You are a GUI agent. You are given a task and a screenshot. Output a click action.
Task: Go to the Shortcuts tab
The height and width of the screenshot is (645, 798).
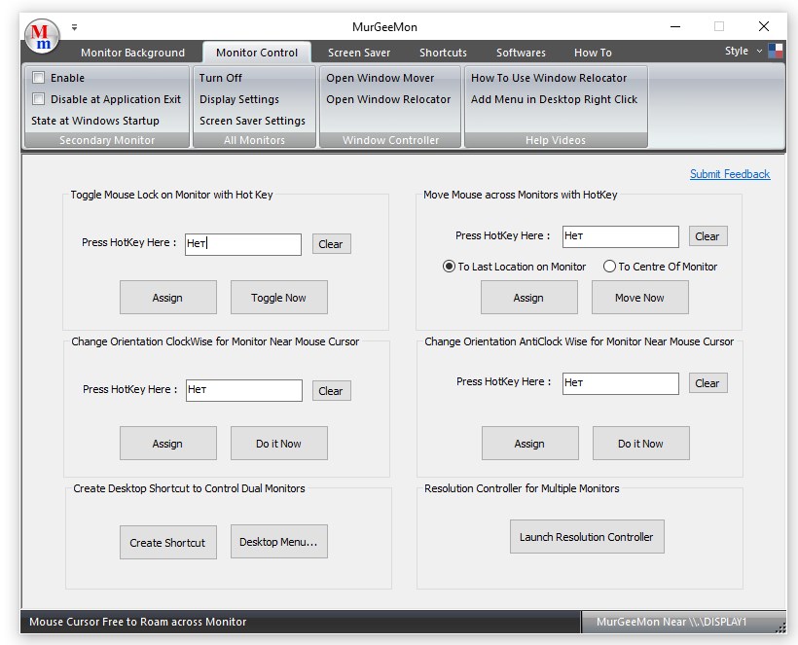point(443,53)
